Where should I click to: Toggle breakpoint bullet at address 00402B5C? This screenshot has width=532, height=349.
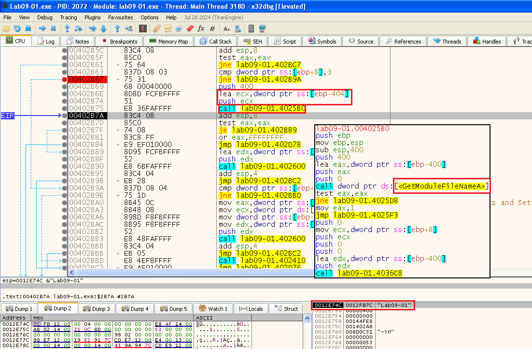point(65,50)
